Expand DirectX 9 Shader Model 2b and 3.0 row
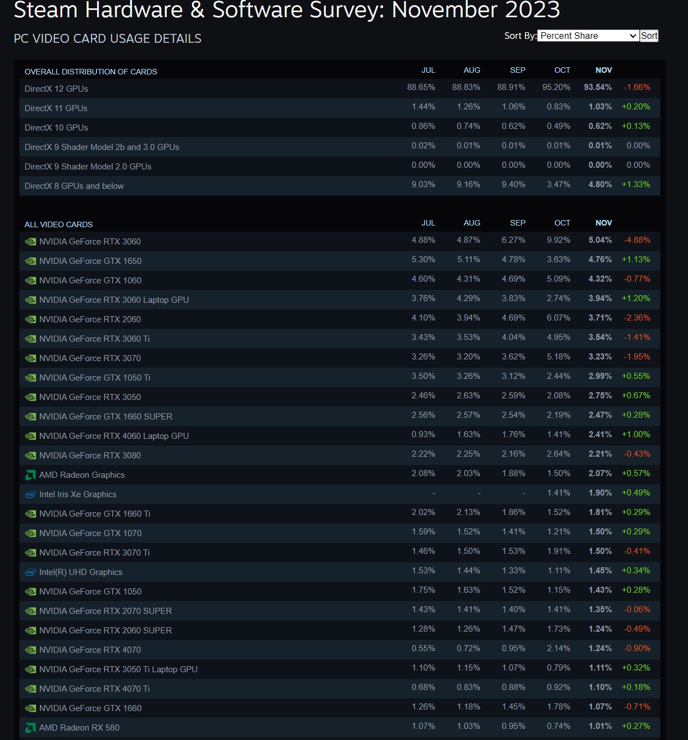 coord(340,147)
